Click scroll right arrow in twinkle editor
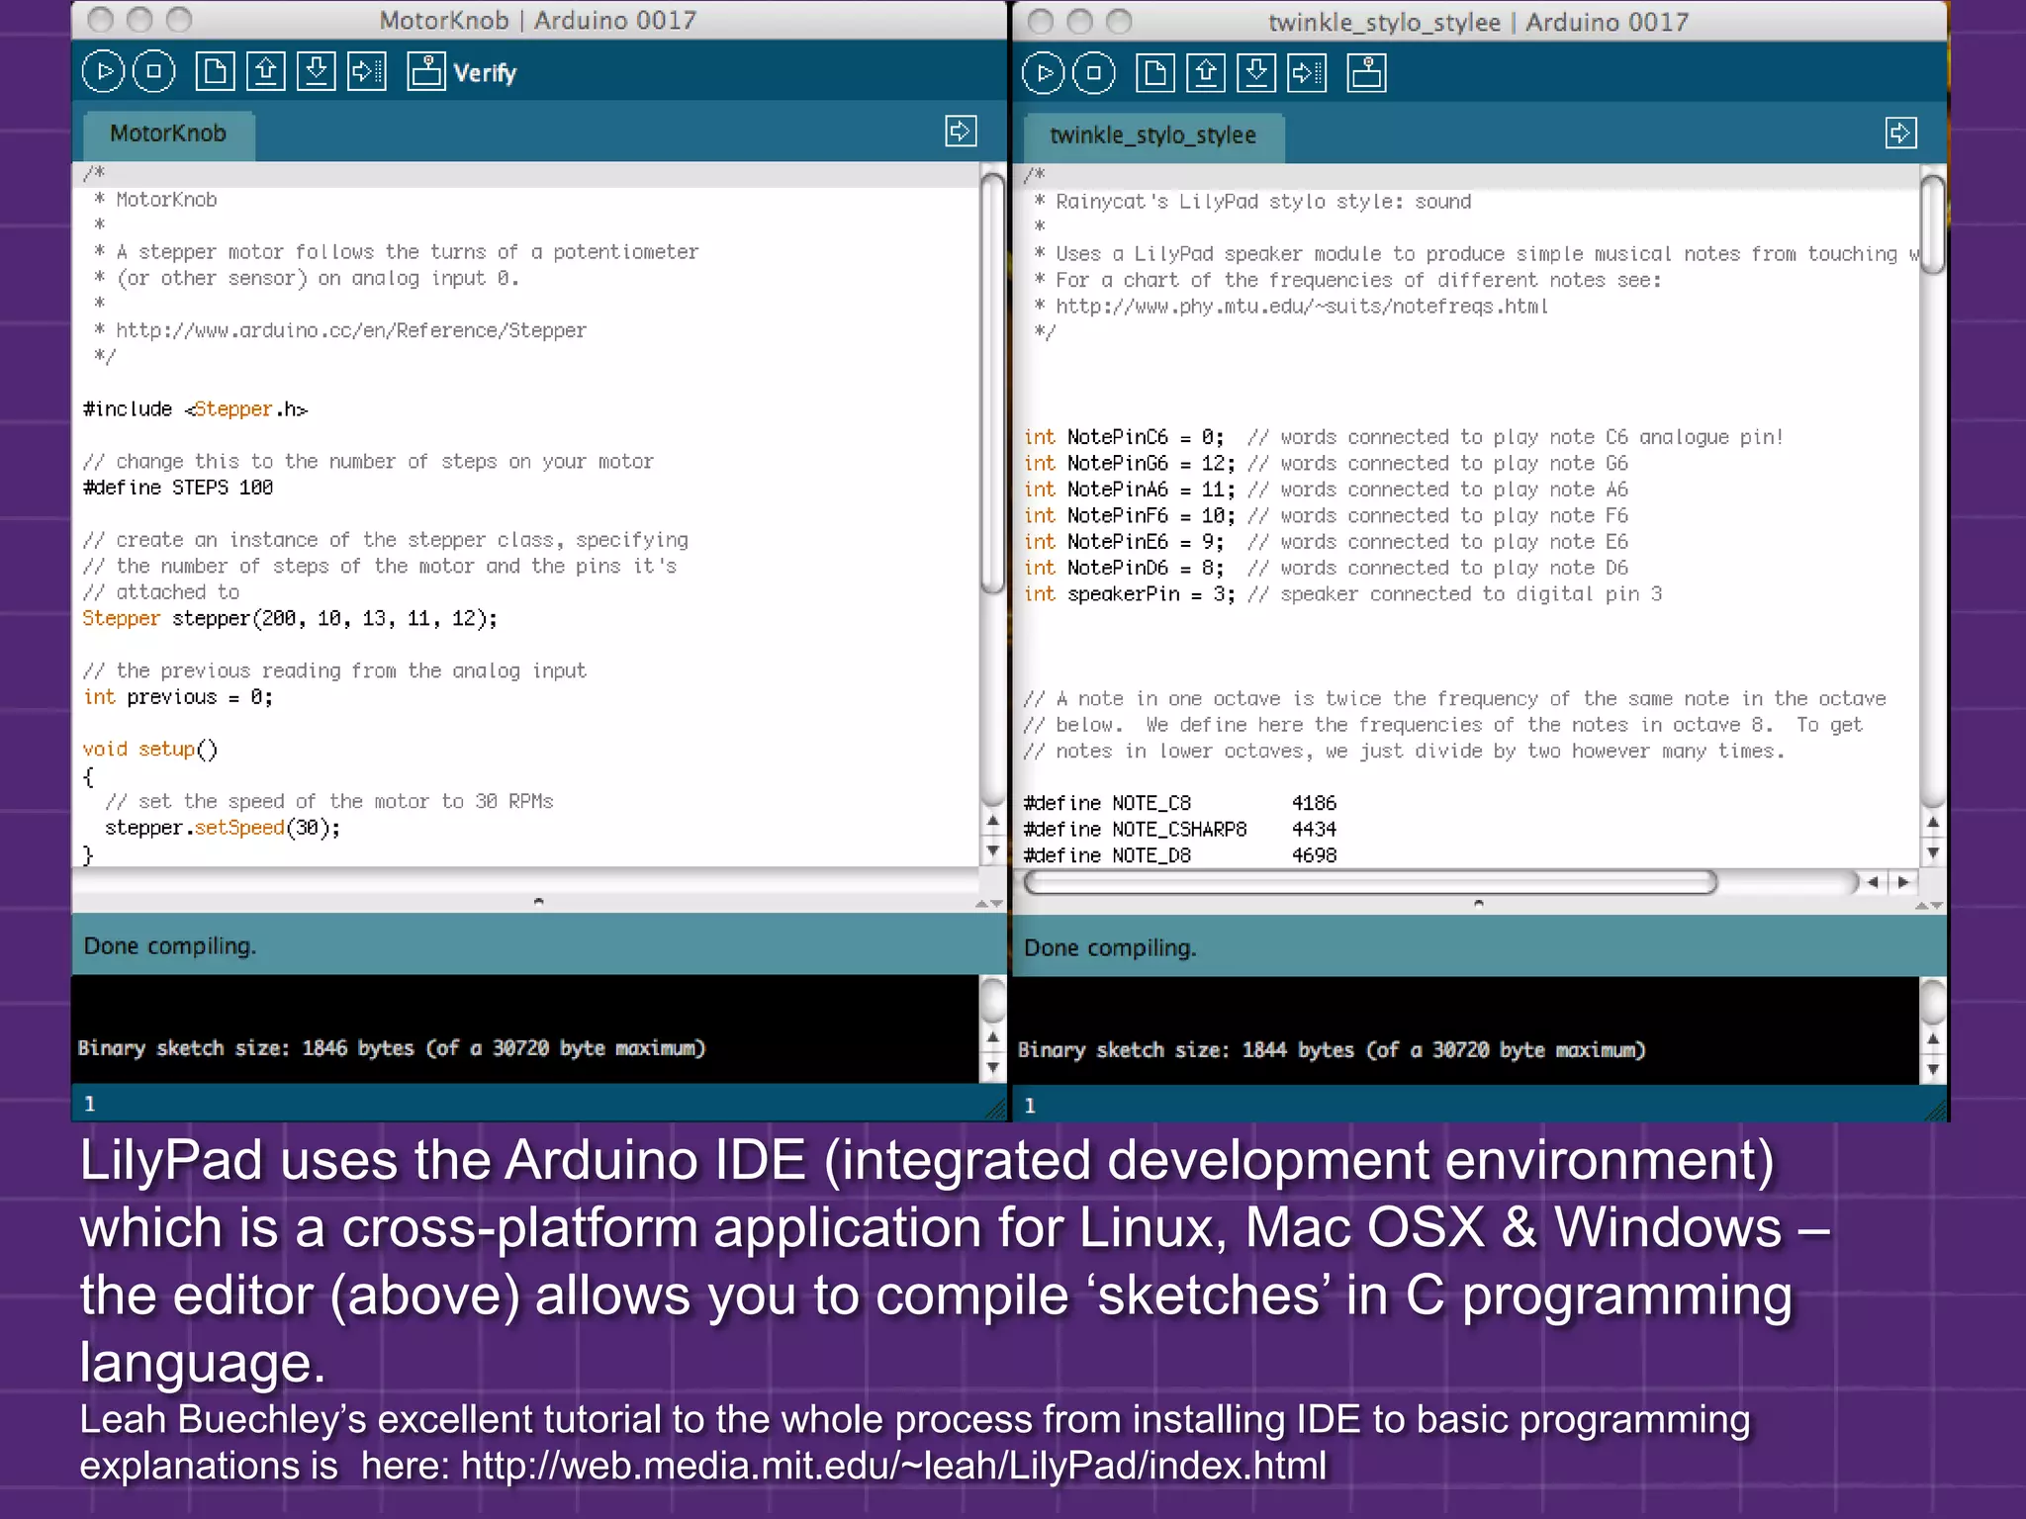 click(1903, 882)
